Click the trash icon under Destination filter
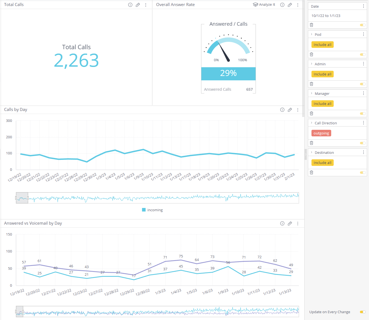 pos(311,172)
